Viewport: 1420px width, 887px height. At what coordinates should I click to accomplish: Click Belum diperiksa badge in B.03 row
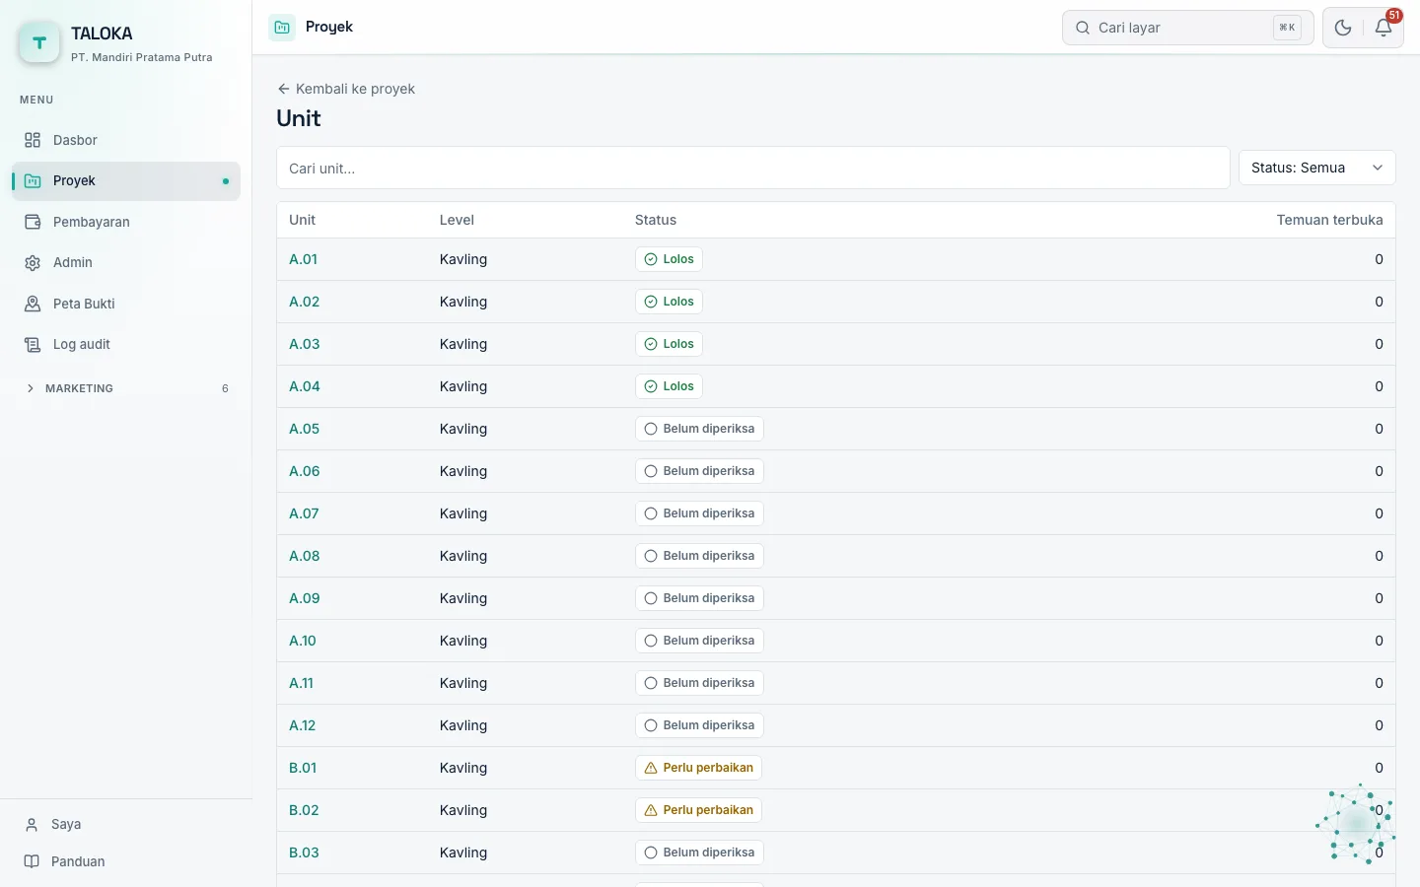[699, 853]
